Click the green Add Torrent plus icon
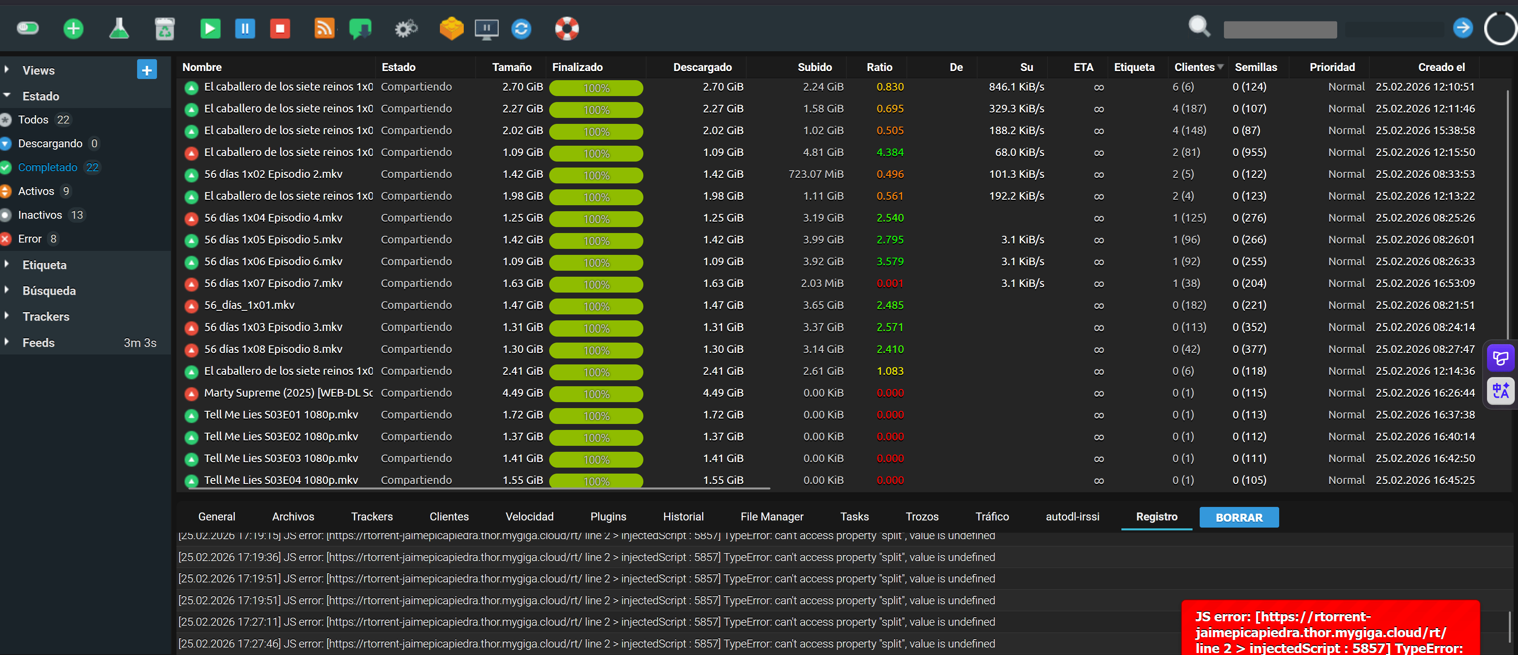1518x655 pixels. point(73,28)
